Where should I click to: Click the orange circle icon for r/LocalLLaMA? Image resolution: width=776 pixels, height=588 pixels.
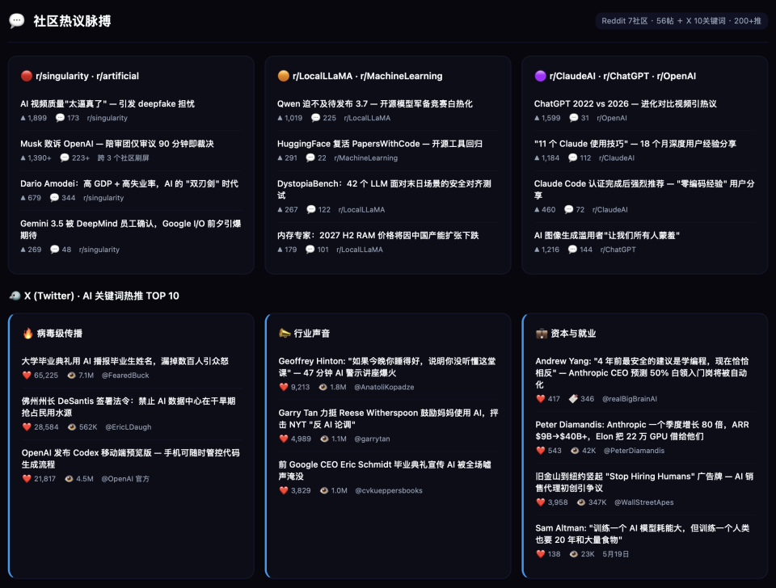(x=283, y=76)
